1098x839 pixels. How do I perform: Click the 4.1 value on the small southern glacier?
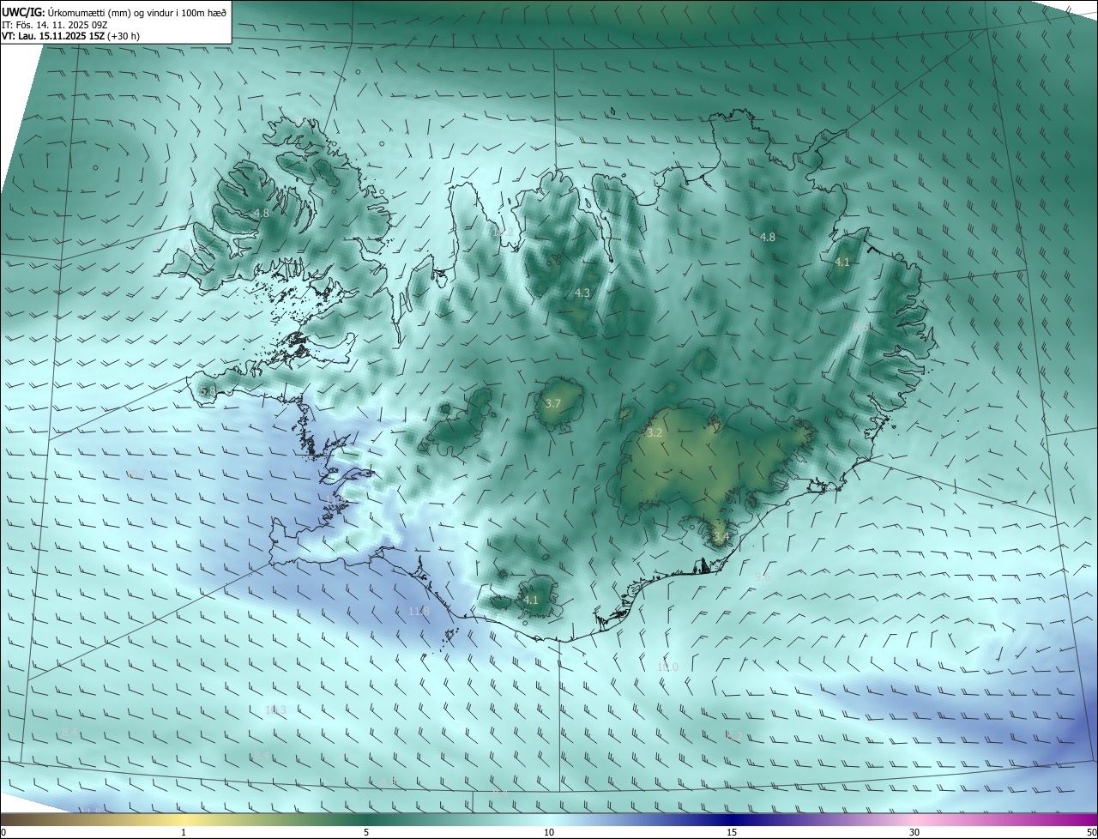coord(531,600)
